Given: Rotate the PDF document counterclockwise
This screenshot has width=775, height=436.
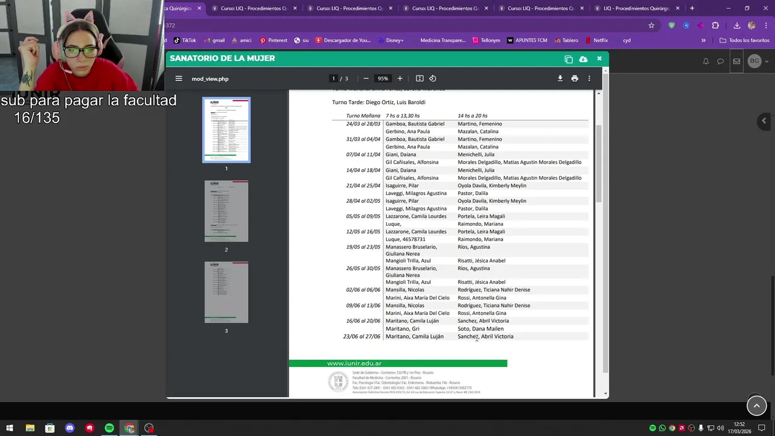Looking at the screenshot, I should click(x=432, y=78).
